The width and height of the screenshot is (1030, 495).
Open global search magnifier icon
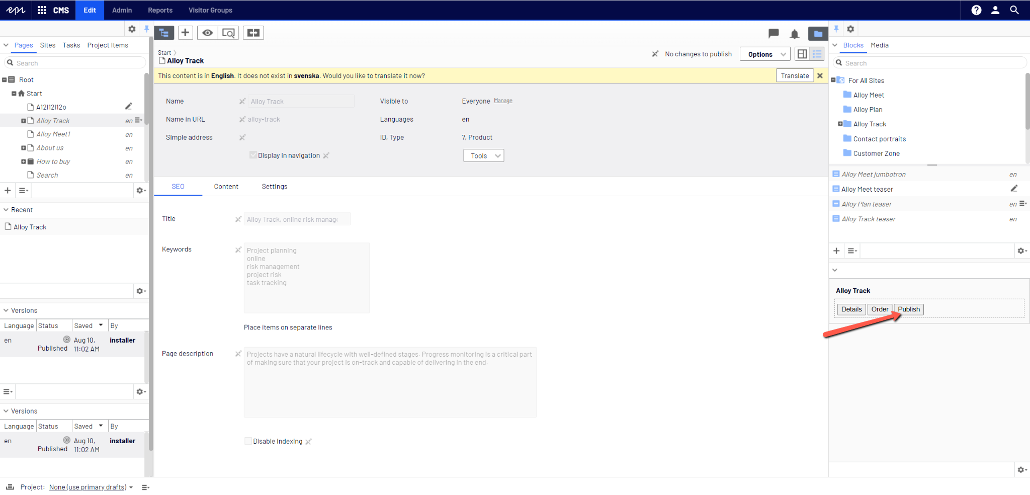[1014, 10]
